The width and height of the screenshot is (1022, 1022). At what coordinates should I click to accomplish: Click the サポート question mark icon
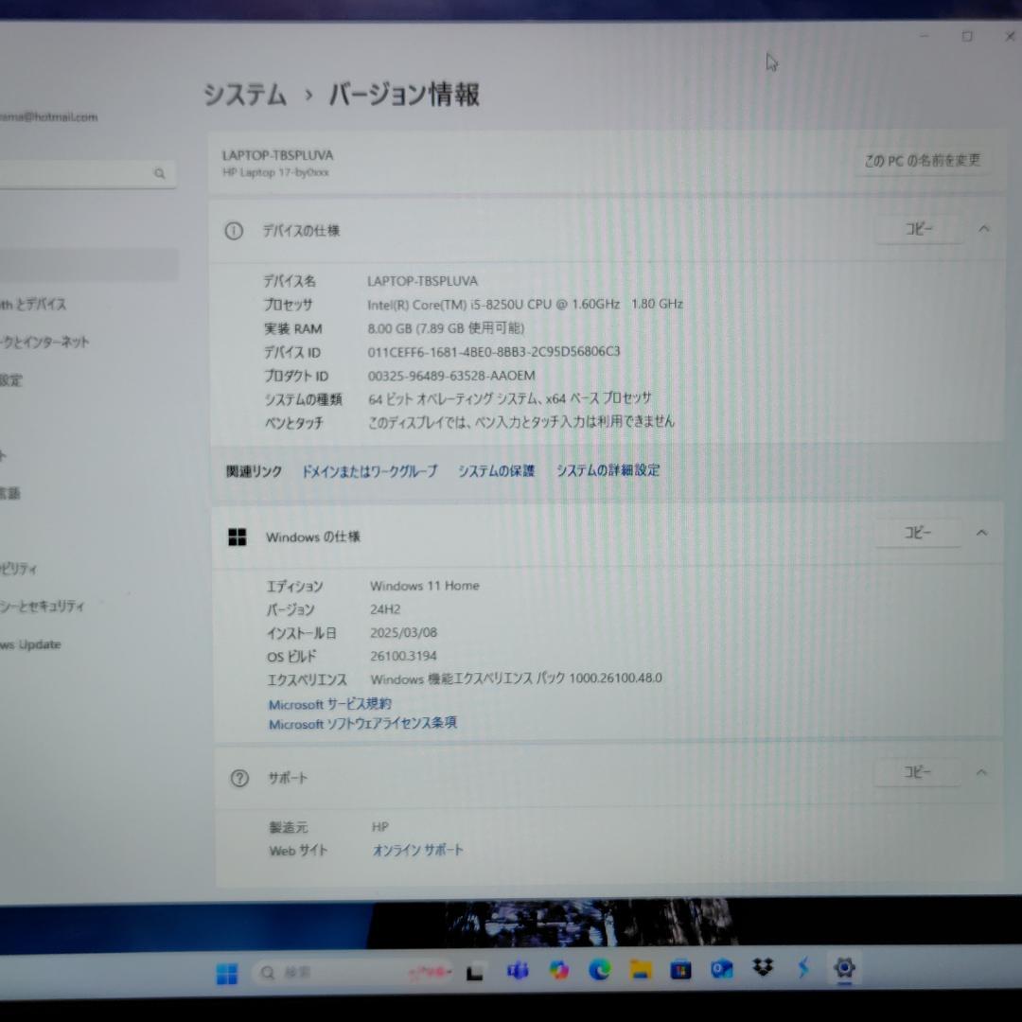click(x=239, y=778)
